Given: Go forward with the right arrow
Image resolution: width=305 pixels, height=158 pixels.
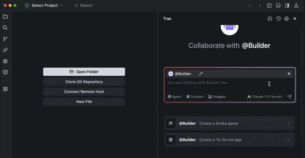Looking at the screenshot, I should 259,5.
